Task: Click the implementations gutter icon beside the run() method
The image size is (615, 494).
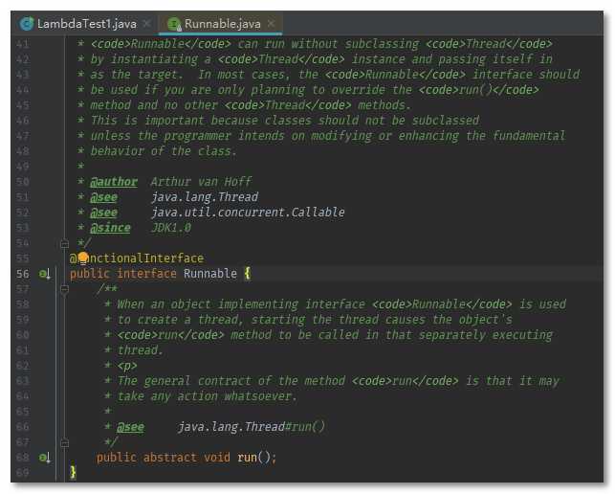Action: (44, 458)
